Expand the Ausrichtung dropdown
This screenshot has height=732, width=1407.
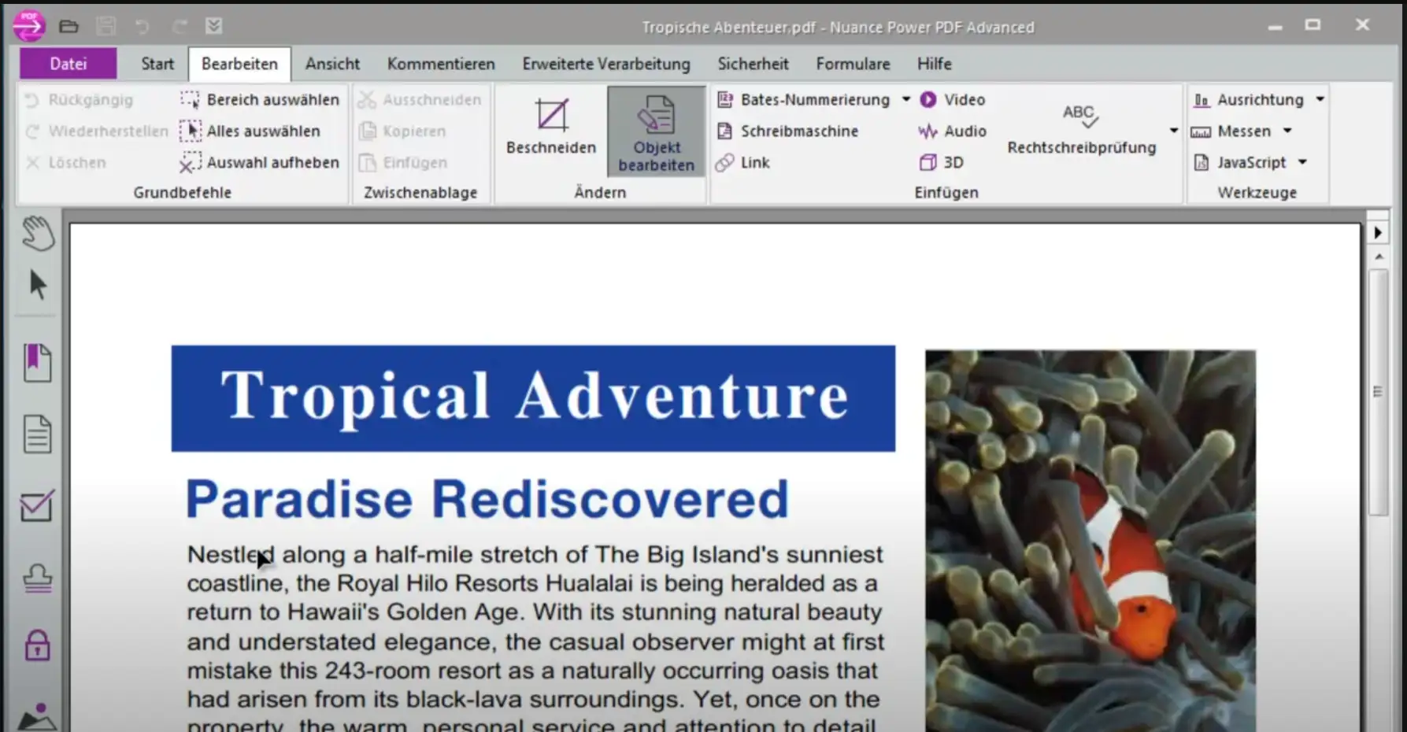coord(1320,100)
